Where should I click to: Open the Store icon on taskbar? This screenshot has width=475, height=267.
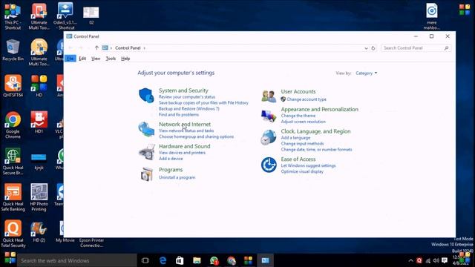click(180, 260)
